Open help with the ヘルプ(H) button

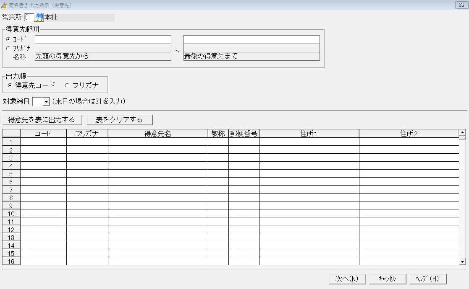(427, 279)
